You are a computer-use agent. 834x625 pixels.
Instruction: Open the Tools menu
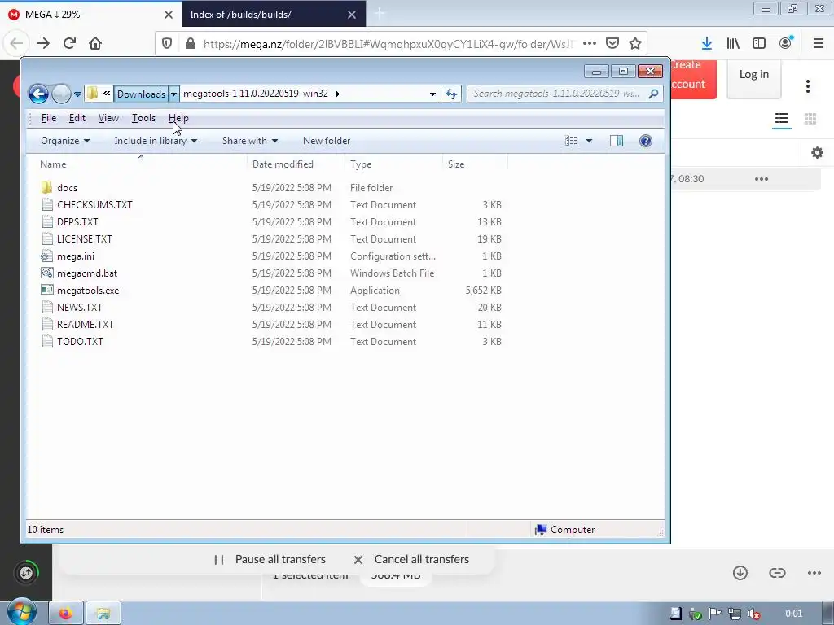pos(143,118)
